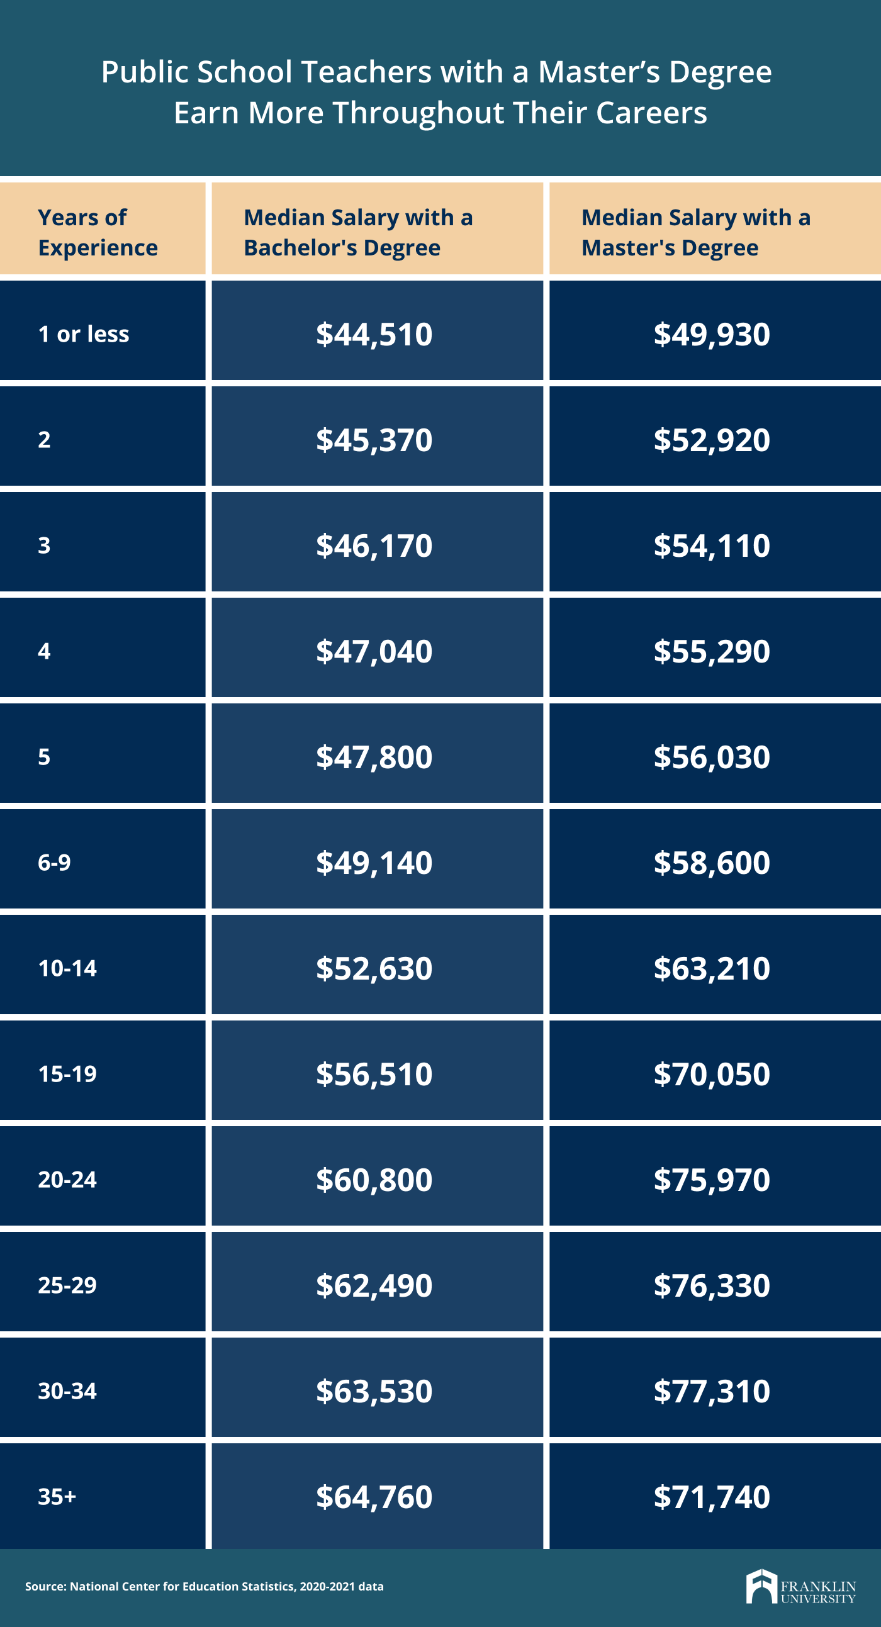Select the 35+ years row label
Screen dimensions: 881x1627
(57, 1497)
